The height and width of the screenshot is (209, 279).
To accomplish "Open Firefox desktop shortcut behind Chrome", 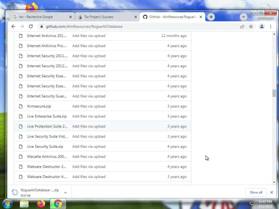I will coord(32,7).
